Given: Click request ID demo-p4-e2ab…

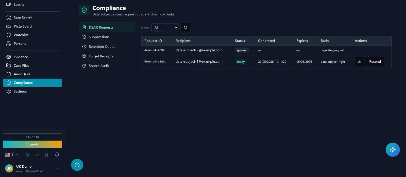Looking at the screenshot, I should [x=155, y=61].
